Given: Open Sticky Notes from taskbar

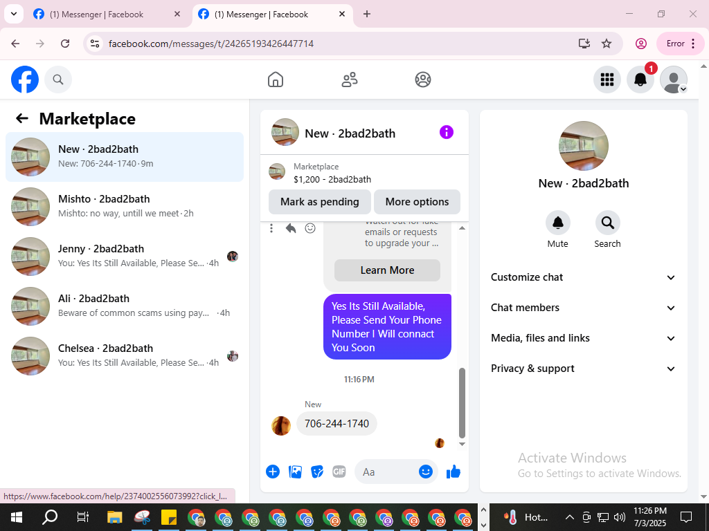Looking at the screenshot, I should 169,517.
